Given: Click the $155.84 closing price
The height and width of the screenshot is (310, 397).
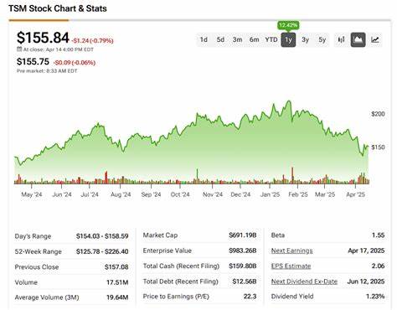Looking at the screenshot, I should point(43,38).
